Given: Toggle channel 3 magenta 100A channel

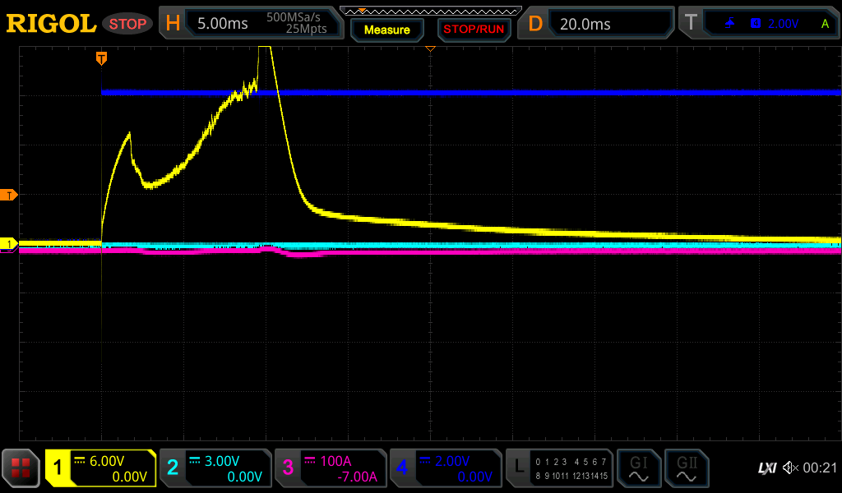Looking at the screenshot, I should pyautogui.click(x=331, y=468).
